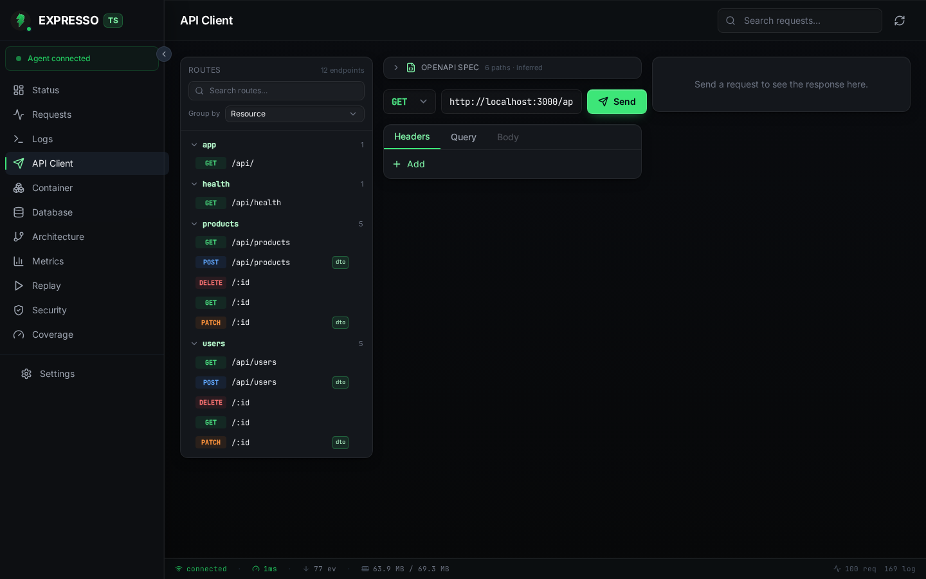Viewport: 926px width, 579px height.
Task: Click the Logs terminal icon in the sidebar
Action: (x=19, y=139)
